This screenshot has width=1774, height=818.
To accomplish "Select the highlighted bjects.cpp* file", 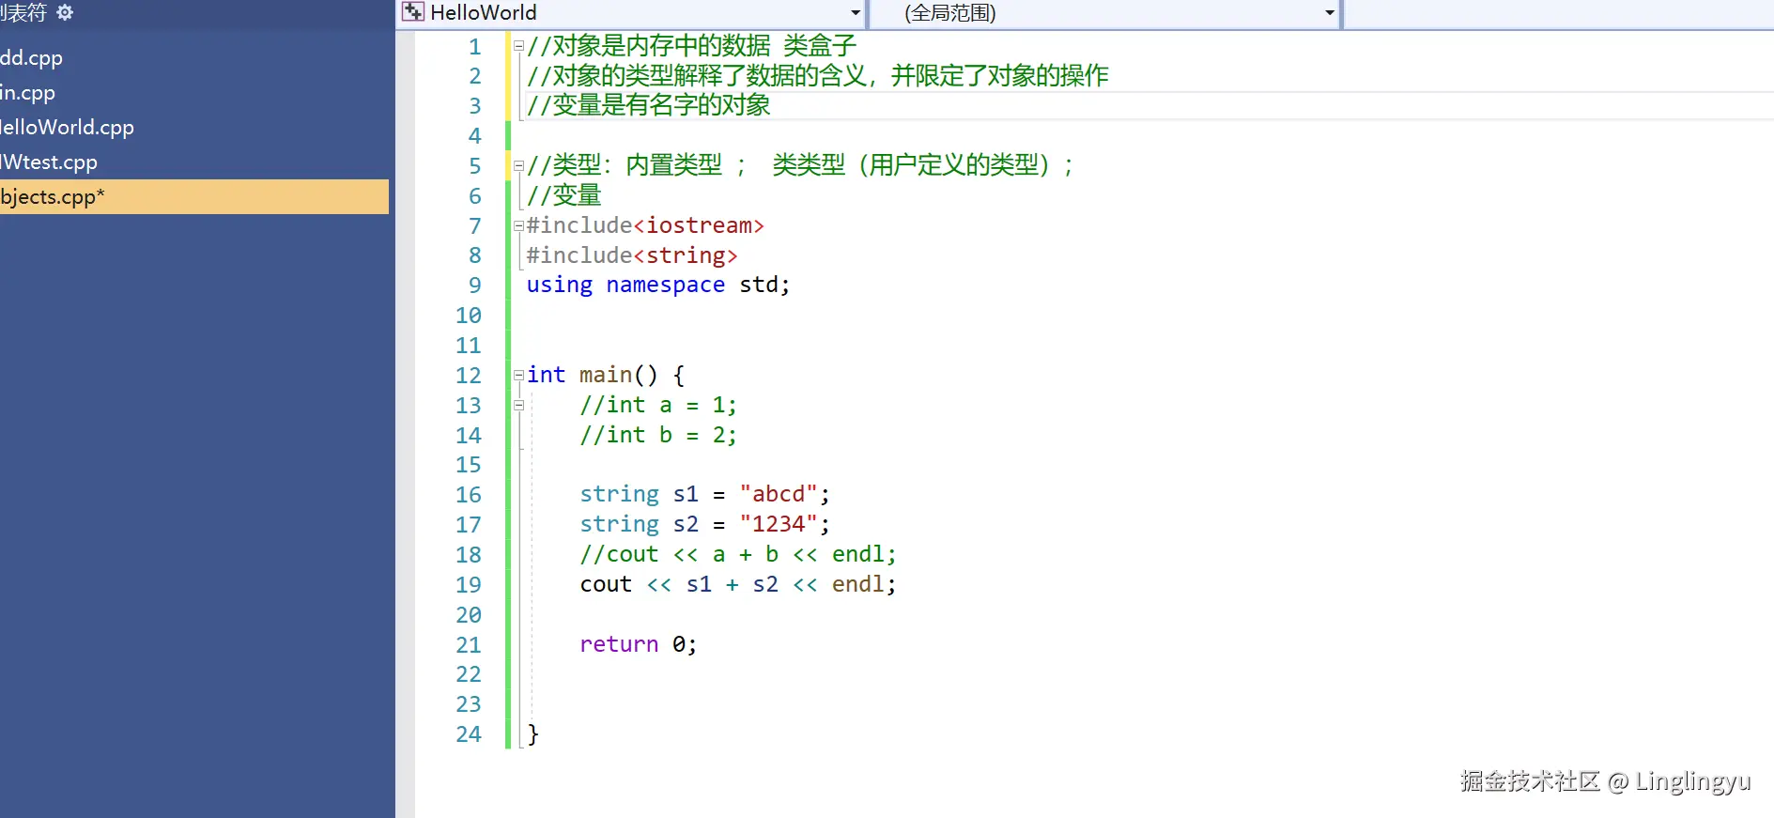I will coord(194,196).
